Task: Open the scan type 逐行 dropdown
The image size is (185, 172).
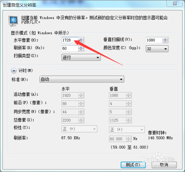Action: 81,57
